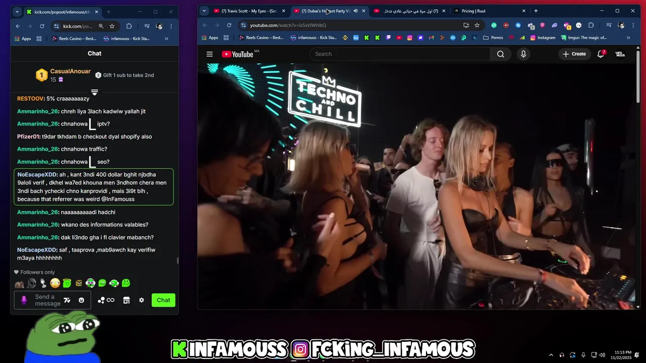
Task: Show hidden system tray icons chevron
Action: (550, 355)
